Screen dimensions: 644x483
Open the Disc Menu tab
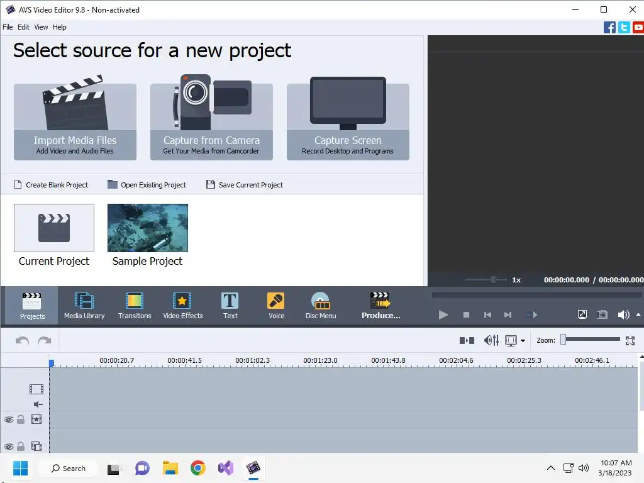click(320, 306)
